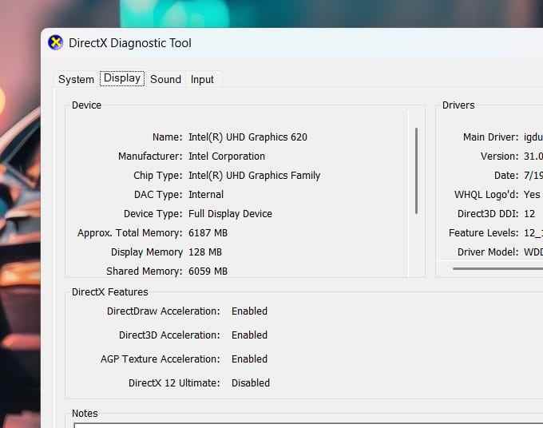Click the 'AGP Texture Acceleration:' label
This screenshot has width=543, height=428.
pyautogui.click(x=161, y=359)
